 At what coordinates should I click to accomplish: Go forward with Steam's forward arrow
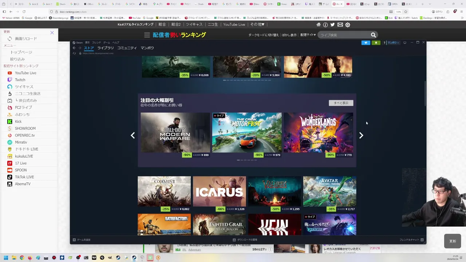80,48
